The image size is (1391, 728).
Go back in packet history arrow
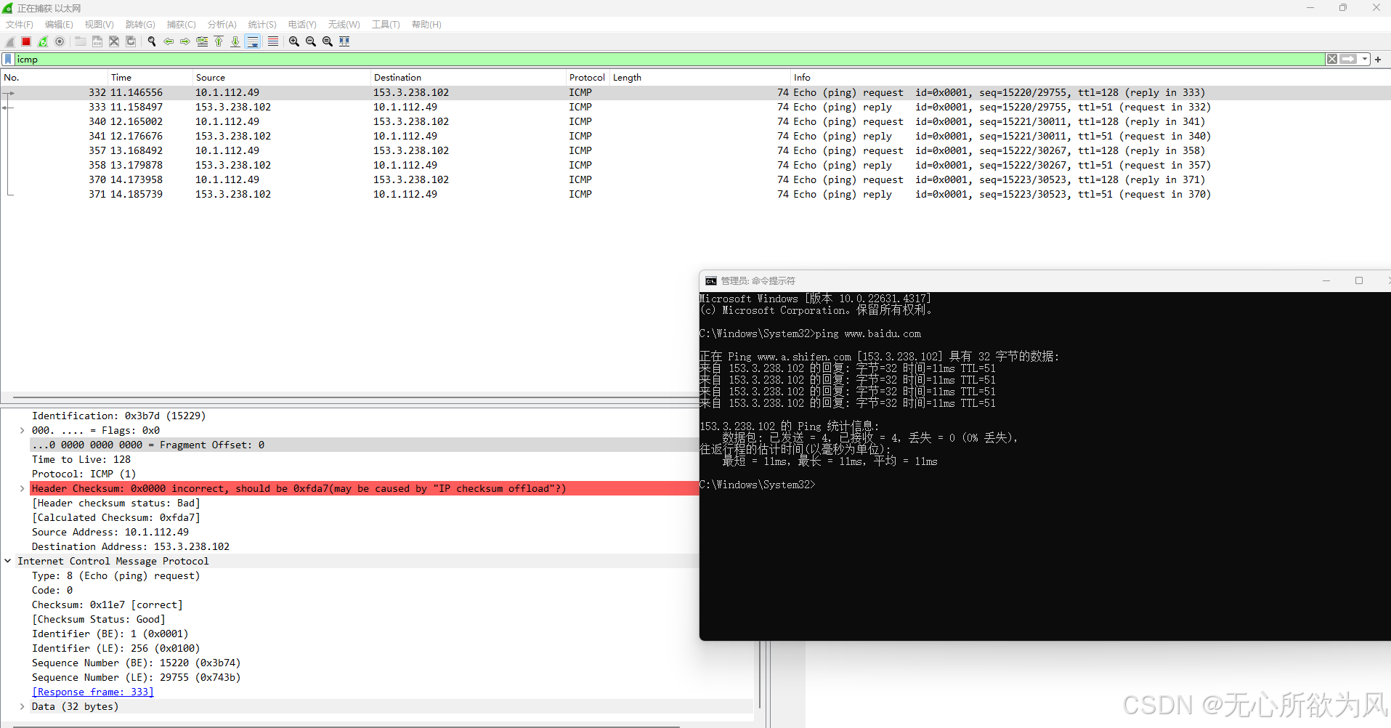coord(169,41)
